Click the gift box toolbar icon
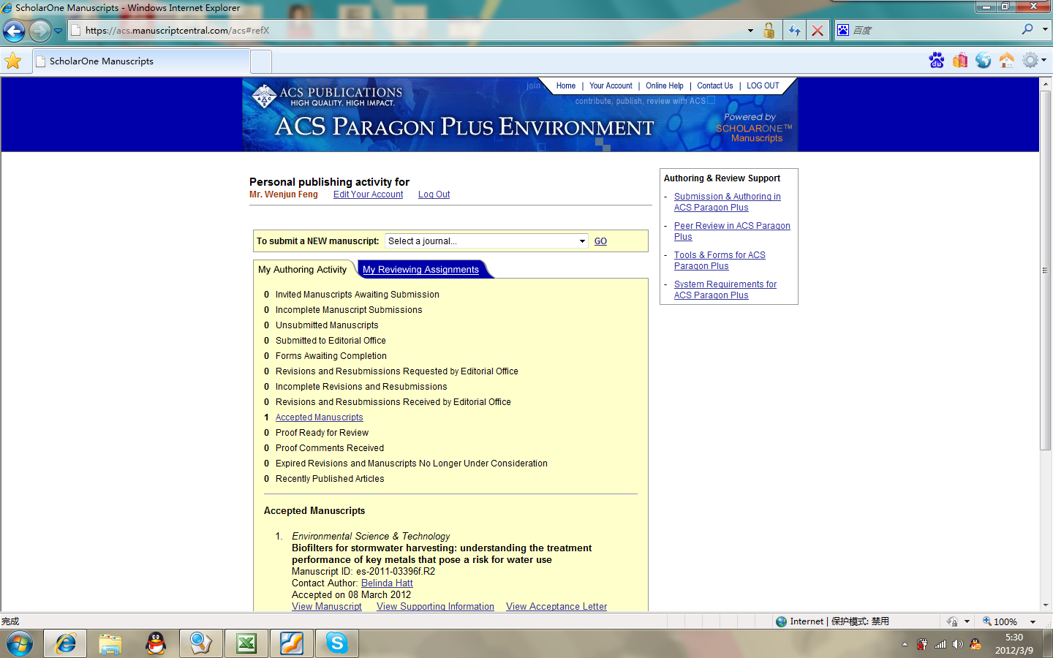This screenshot has width=1053, height=658. [x=960, y=60]
